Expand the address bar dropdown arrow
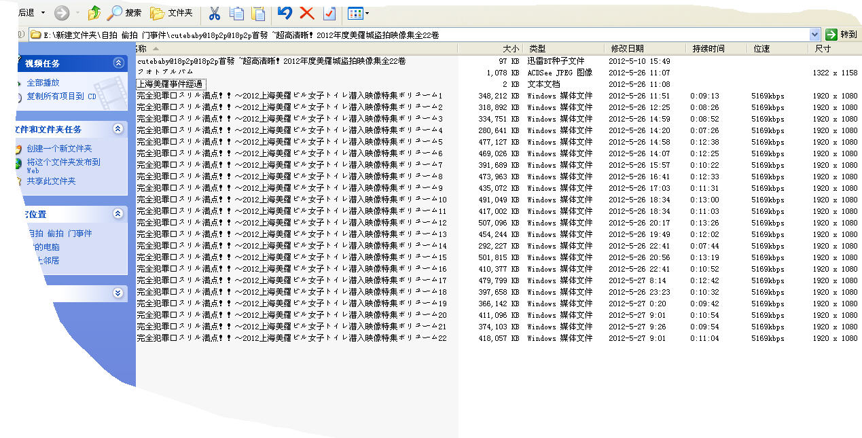The height and width of the screenshot is (438, 862). pos(814,35)
